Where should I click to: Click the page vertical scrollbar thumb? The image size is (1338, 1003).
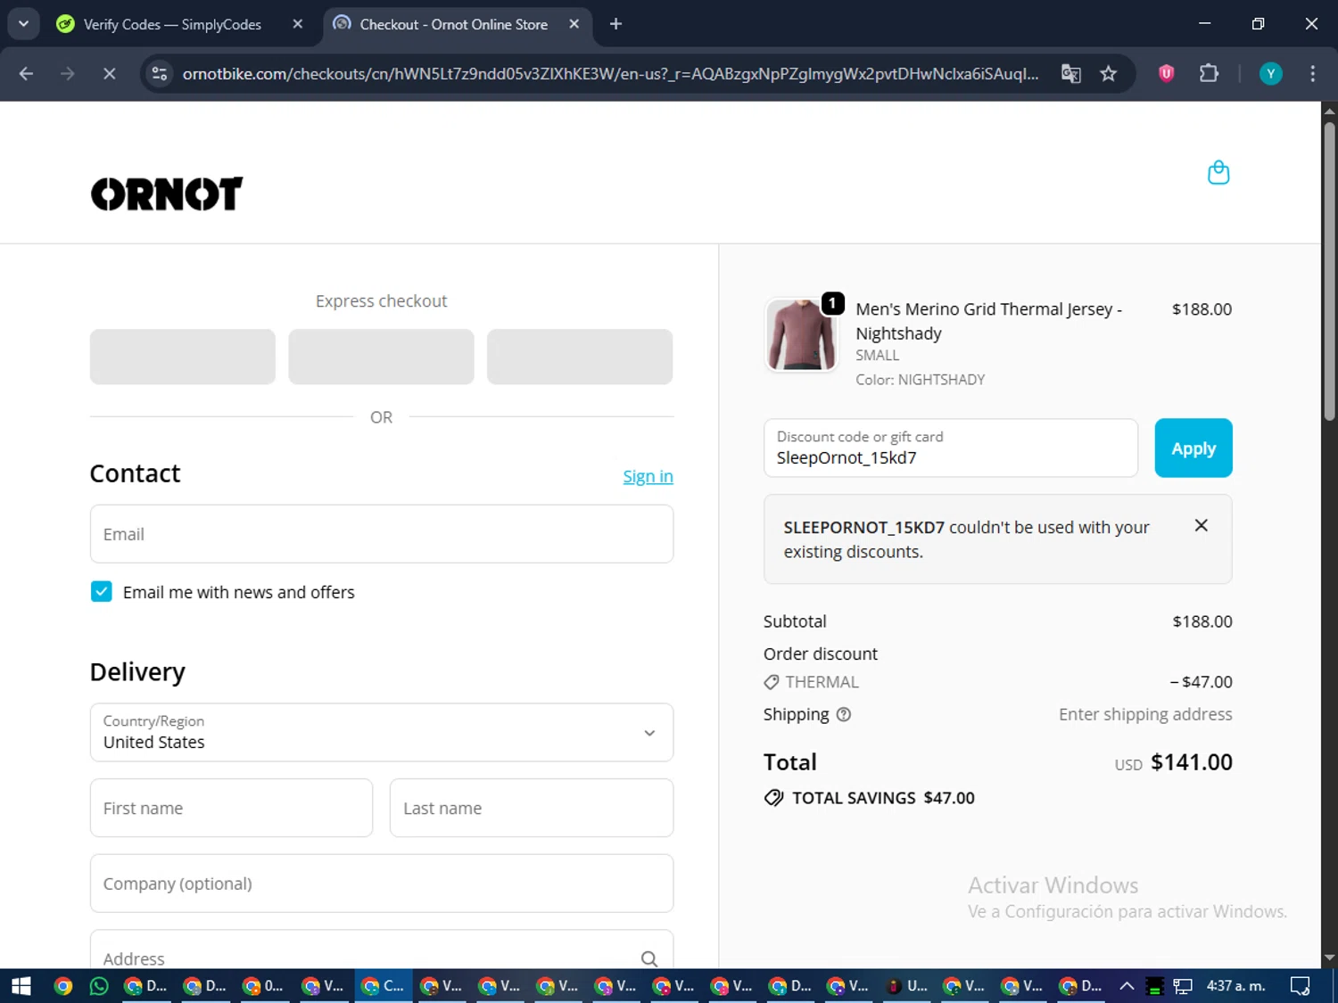[1329, 271]
